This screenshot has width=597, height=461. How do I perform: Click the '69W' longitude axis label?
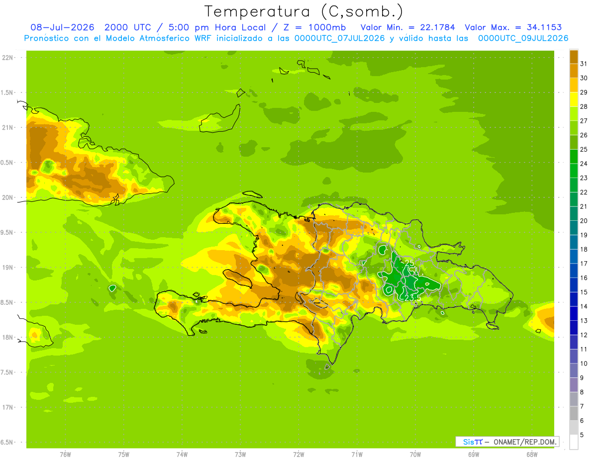(474, 455)
